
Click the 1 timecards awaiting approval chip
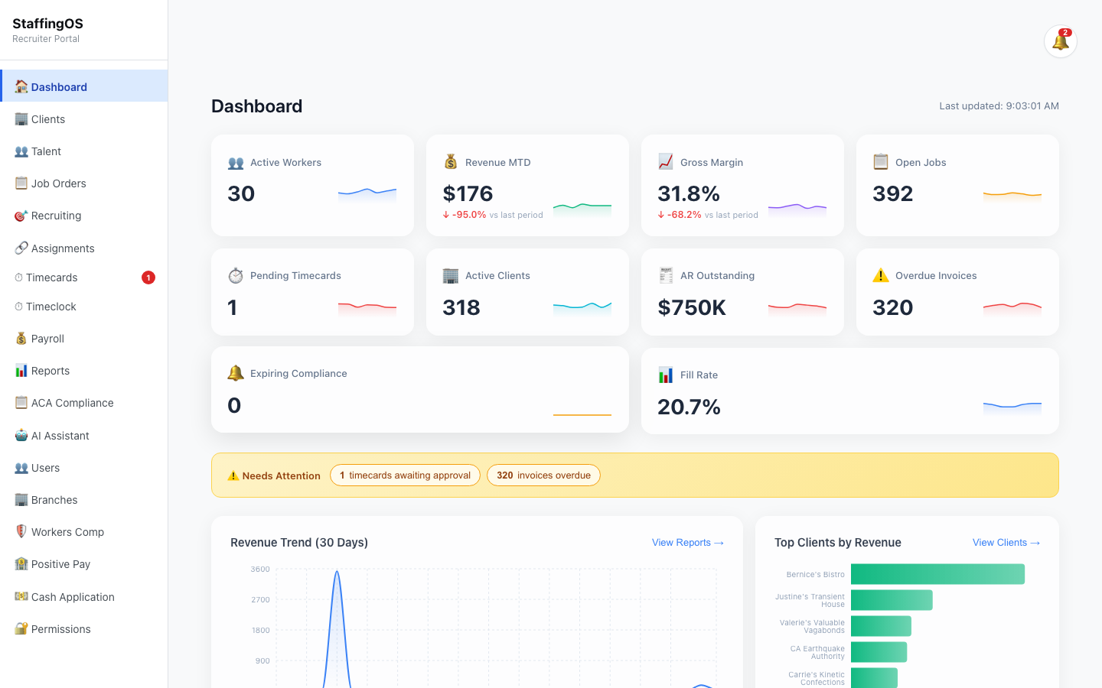405,475
